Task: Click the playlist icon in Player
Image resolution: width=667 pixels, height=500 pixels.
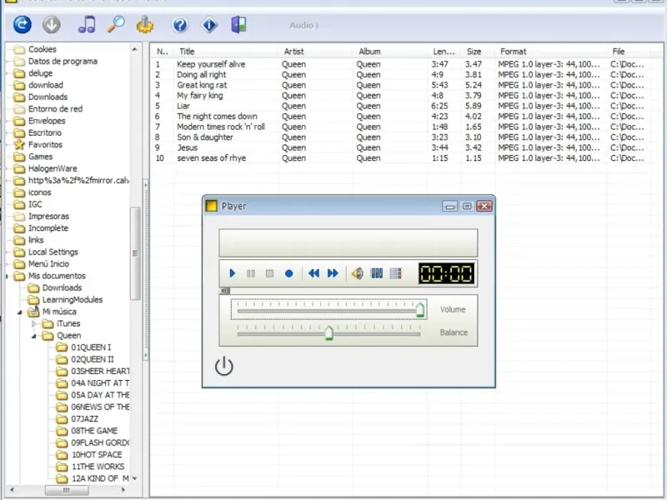Action: click(395, 273)
